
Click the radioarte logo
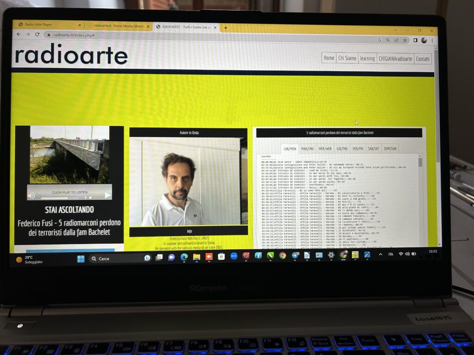coord(71,55)
